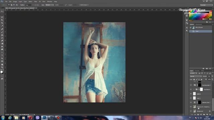Hide the clipped Hue/Saturation layer with white mask

[x=191, y=89]
